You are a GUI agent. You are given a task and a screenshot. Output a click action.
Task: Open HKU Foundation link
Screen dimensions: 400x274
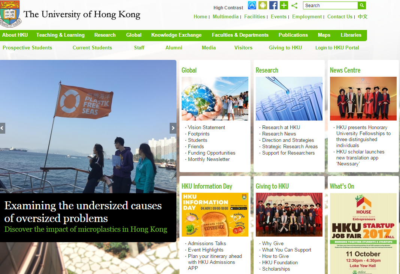point(280,262)
